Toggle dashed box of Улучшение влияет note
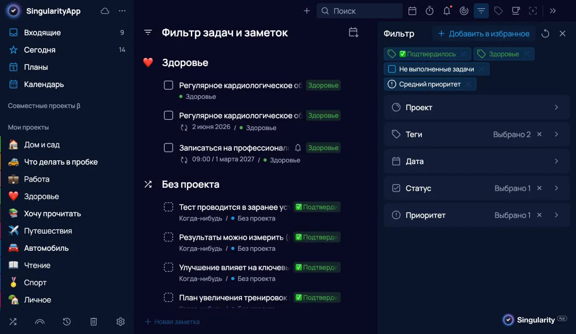This screenshot has height=334, width=576. [169, 267]
